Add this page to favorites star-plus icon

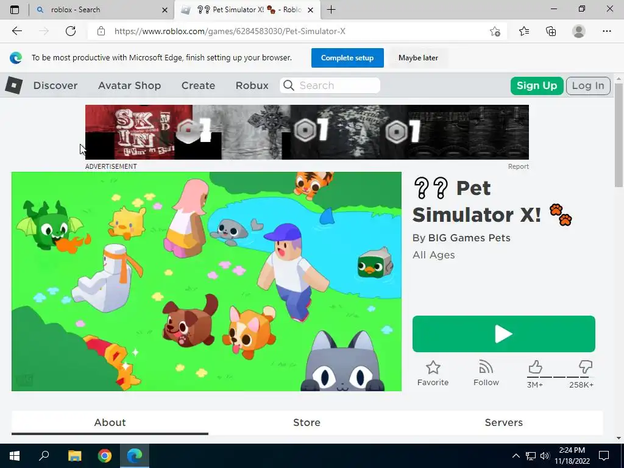[495, 31]
